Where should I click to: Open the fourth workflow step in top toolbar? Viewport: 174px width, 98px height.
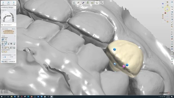(88, 3)
